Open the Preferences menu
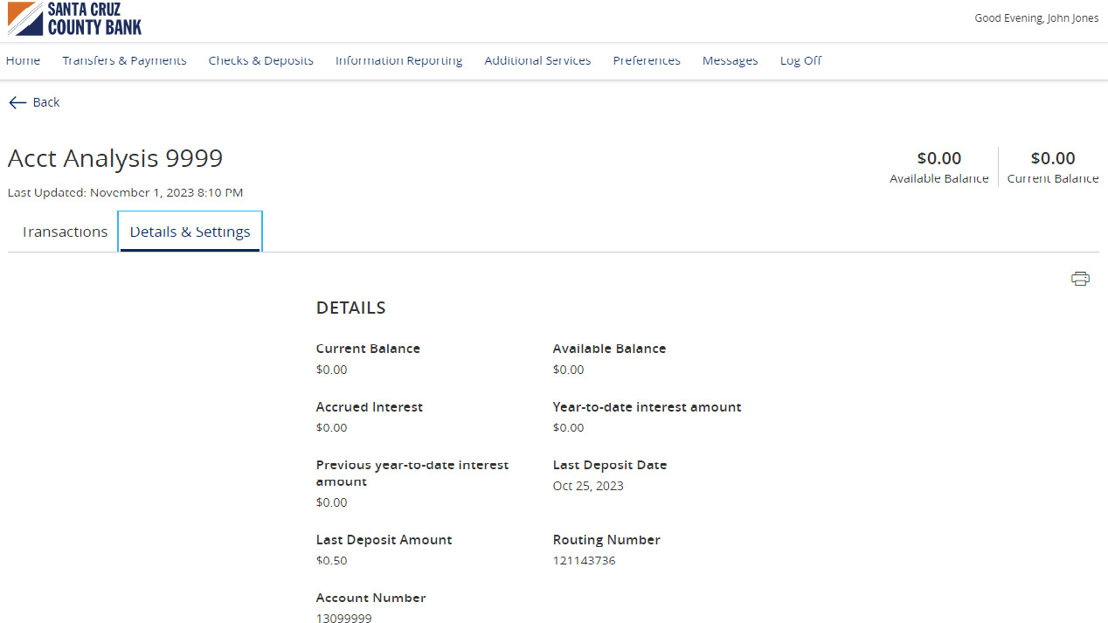 (x=647, y=60)
